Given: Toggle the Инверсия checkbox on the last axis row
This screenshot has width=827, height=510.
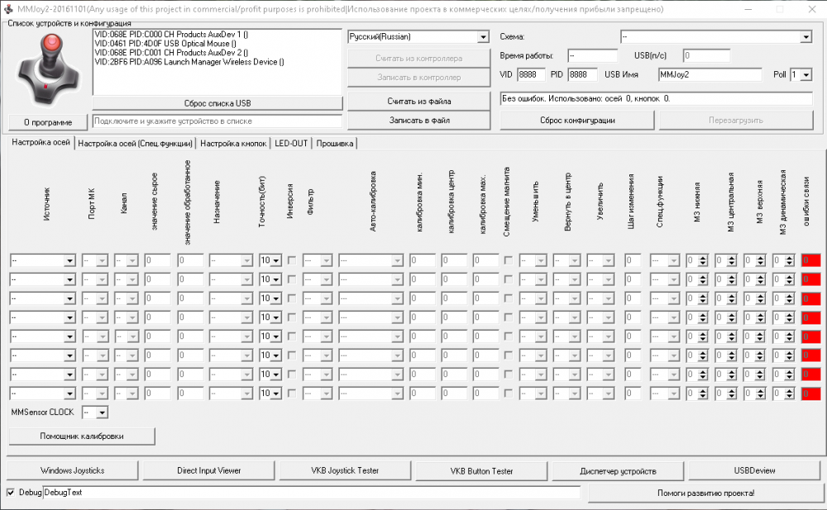Looking at the screenshot, I should (x=290, y=393).
